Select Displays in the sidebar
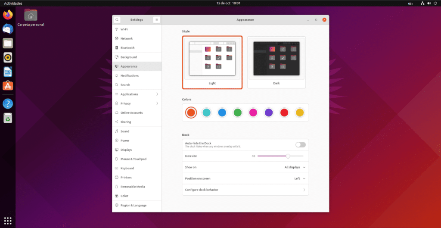Image resolution: width=441 pixels, height=228 pixels. 137,150
